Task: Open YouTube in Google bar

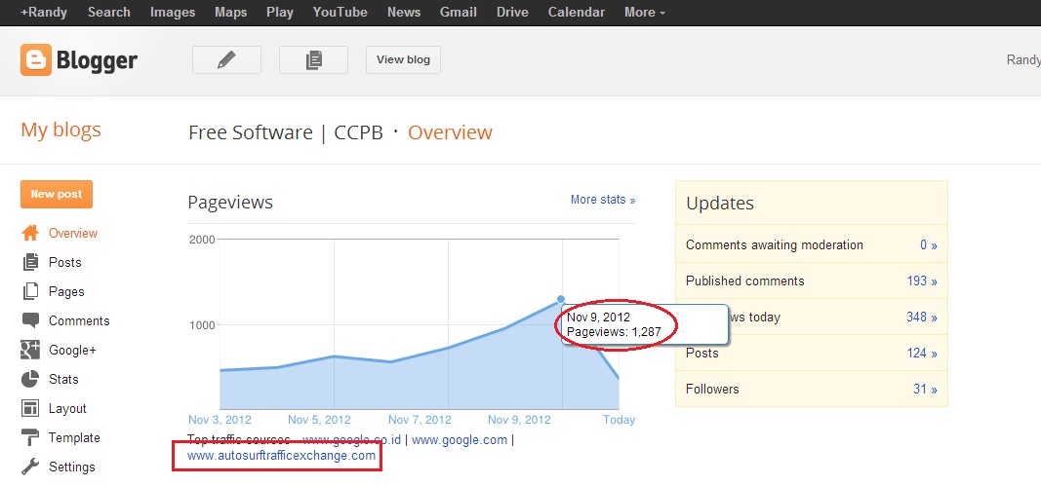Action: click(x=340, y=12)
